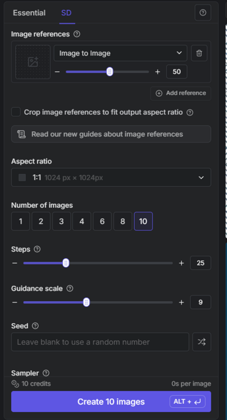The height and width of the screenshot is (420, 227).
Task: Click the Add reference button
Action: (x=181, y=93)
